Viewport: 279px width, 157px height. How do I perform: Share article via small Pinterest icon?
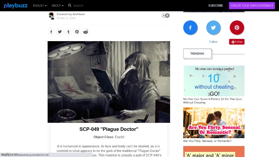[x=77, y=32]
